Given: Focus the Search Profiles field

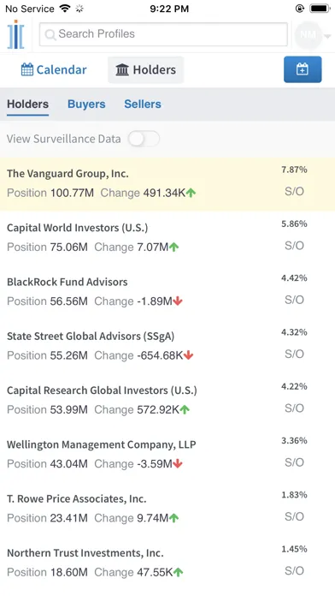Looking at the screenshot, I should 163,34.
